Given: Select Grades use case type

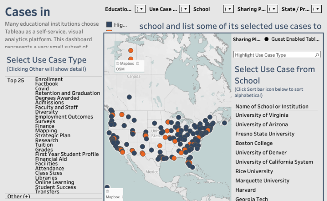Looking at the screenshot, I should click(x=44, y=150).
